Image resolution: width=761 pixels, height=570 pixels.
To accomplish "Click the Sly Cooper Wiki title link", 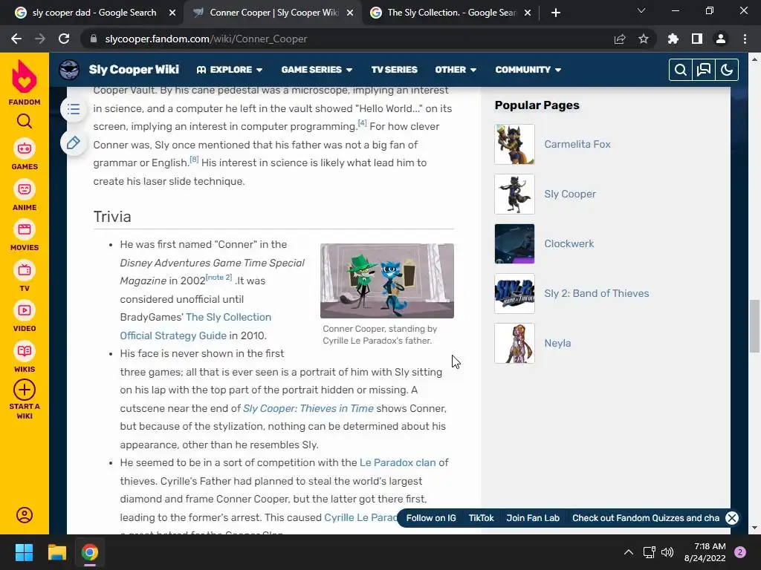I will pos(134,70).
